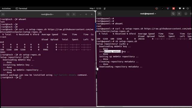The height and width of the screenshot is (108, 192).
Task: Click 'bmin/master/setup-repos.sh' in root@wpanel terminal
Action: click(x=113, y=31)
